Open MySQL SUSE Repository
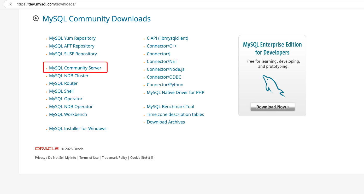Viewport: 364px width, 194px height. coord(73,54)
